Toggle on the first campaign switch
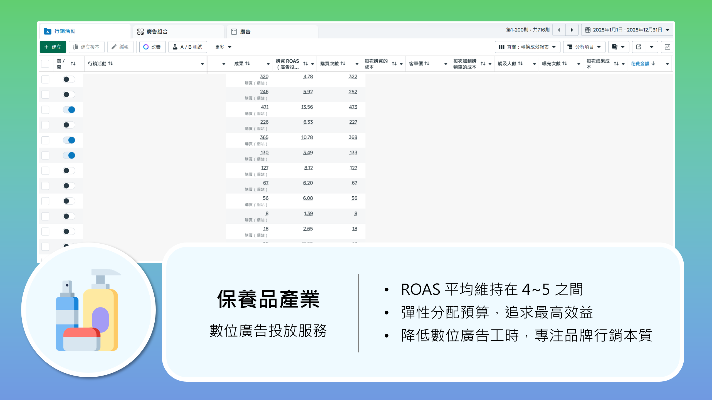Image resolution: width=712 pixels, height=400 pixels. [x=69, y=79]
